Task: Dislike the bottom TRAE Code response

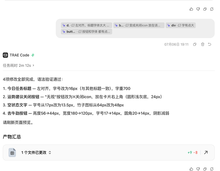Action: click(x=198, y=169)
